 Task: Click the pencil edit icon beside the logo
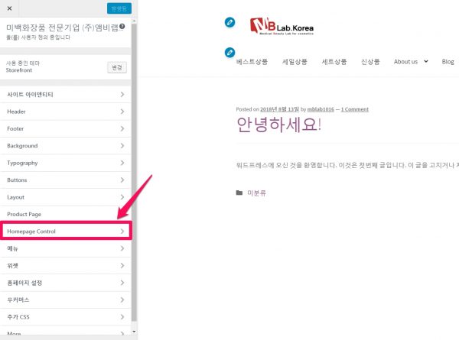coord(229,22)
